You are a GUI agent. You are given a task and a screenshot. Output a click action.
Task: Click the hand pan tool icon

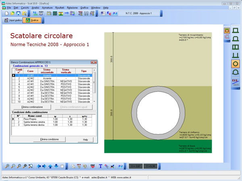coord(62,166)
